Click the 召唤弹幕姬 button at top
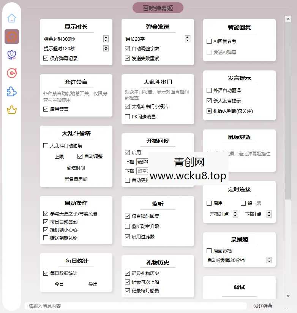297x313 pixels. pyautogui.click(x=158, y=8)
